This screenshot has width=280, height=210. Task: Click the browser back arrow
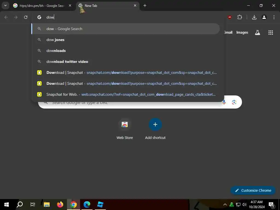(6, 17)
